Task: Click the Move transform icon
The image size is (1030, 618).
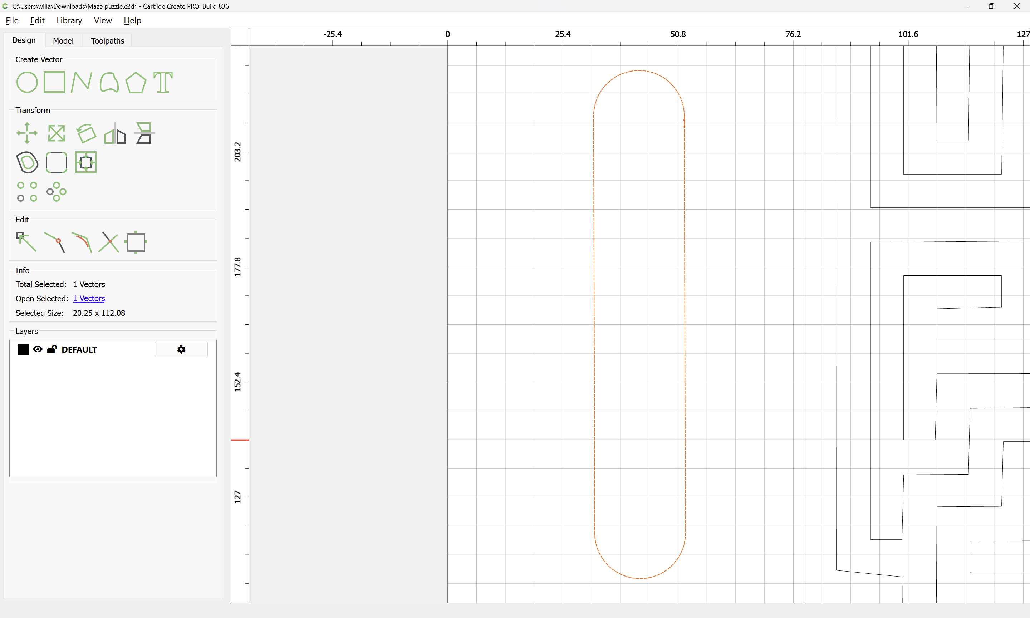Action: click(27, 133)
